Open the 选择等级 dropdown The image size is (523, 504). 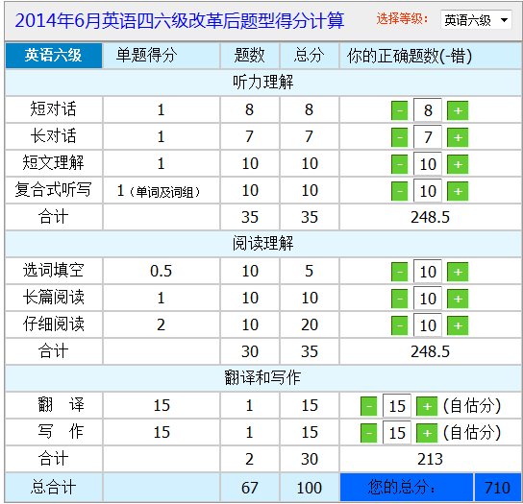pyautogui.click(x=476, y=20)
